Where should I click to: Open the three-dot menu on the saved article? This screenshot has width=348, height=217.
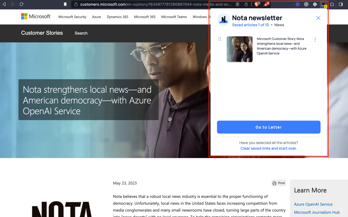point(315,39)
